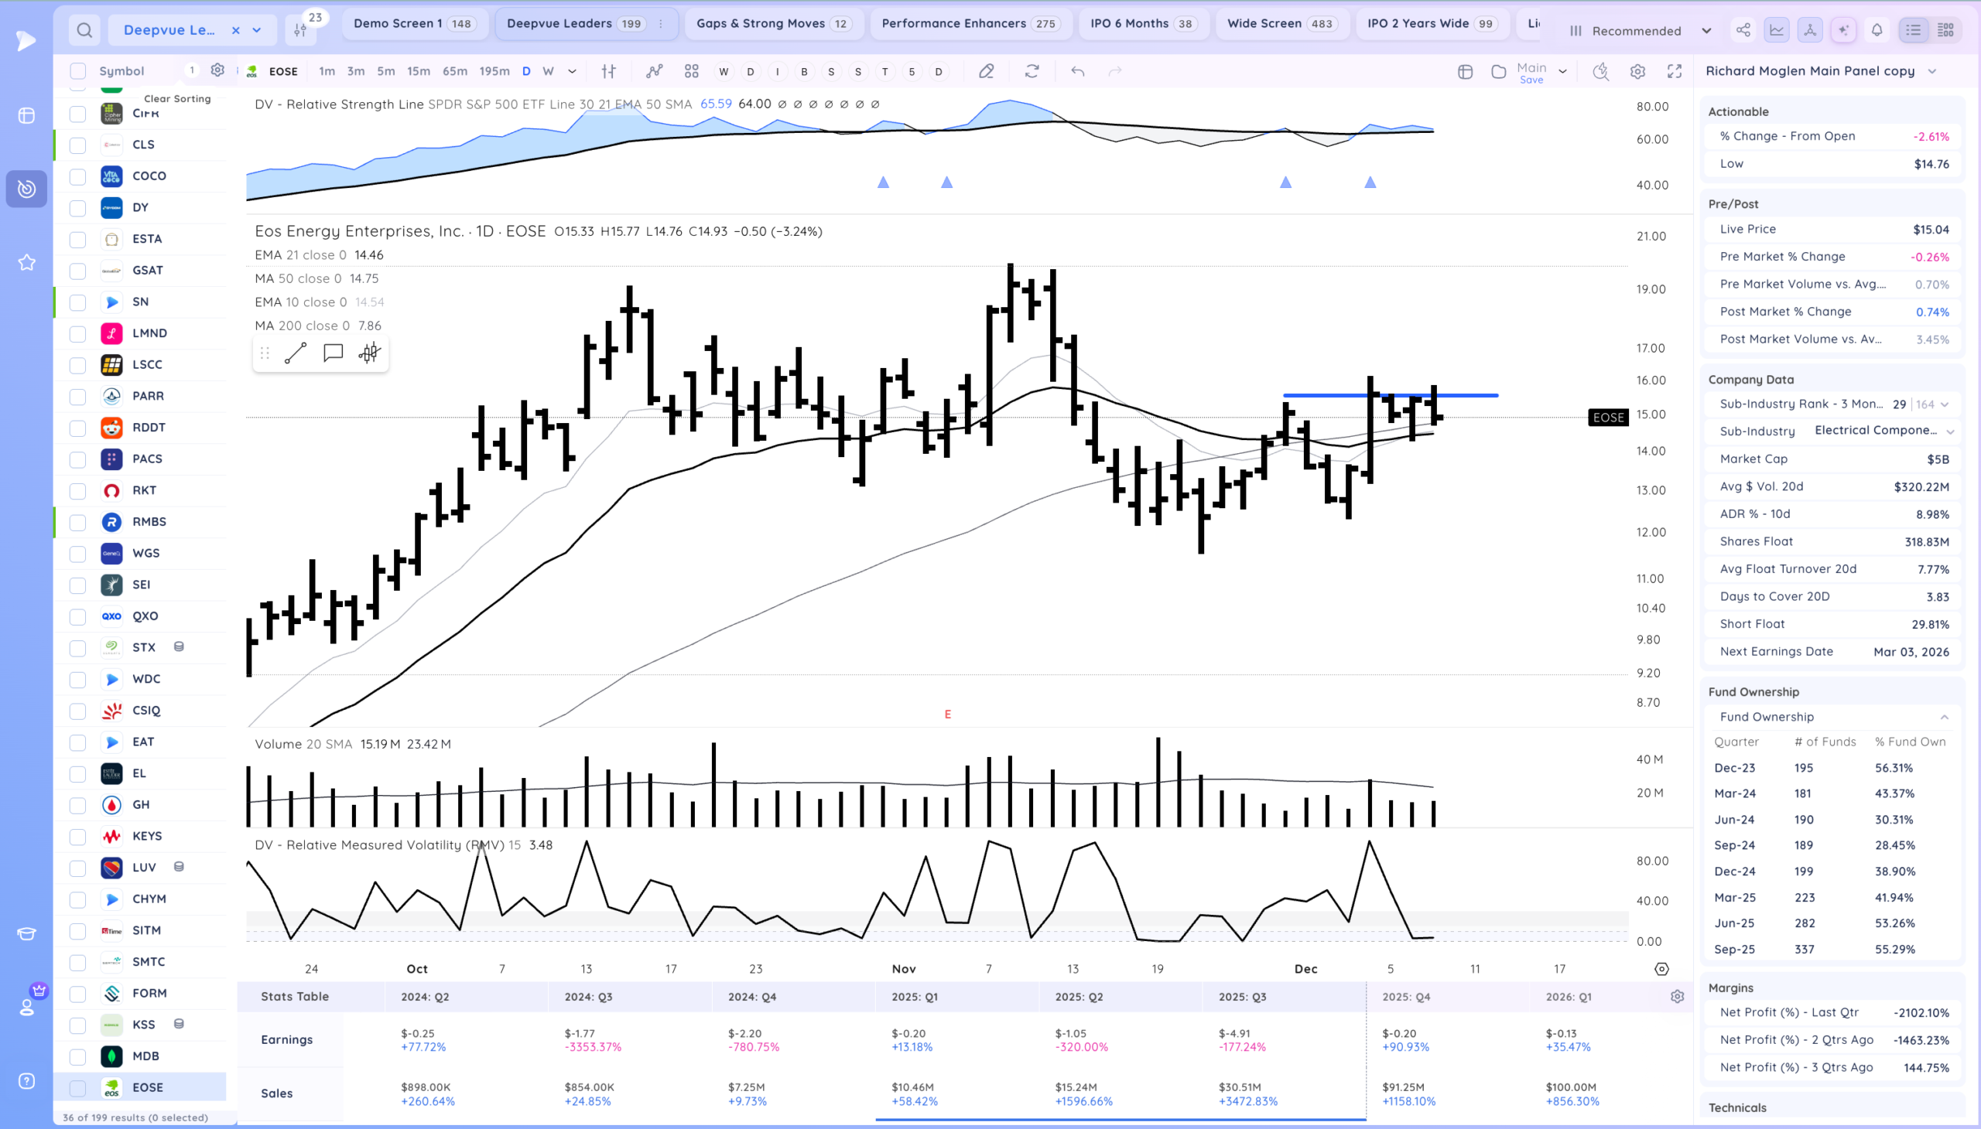The width and height of the screenshot is (1981, 1129).
Task: Click the eraser icon in the chart toolbar
Action: [986, 71]
